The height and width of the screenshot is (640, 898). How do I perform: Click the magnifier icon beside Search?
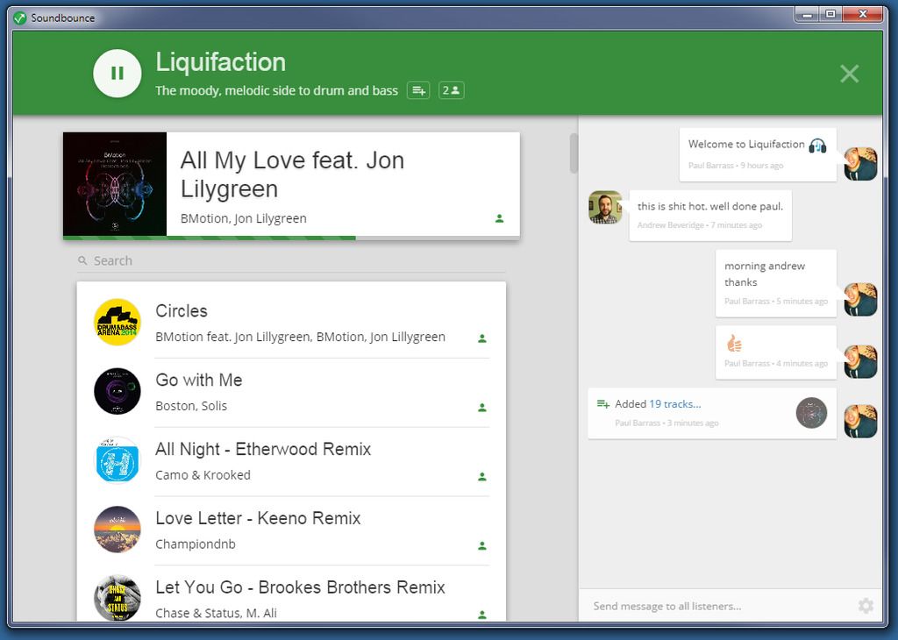83,261
